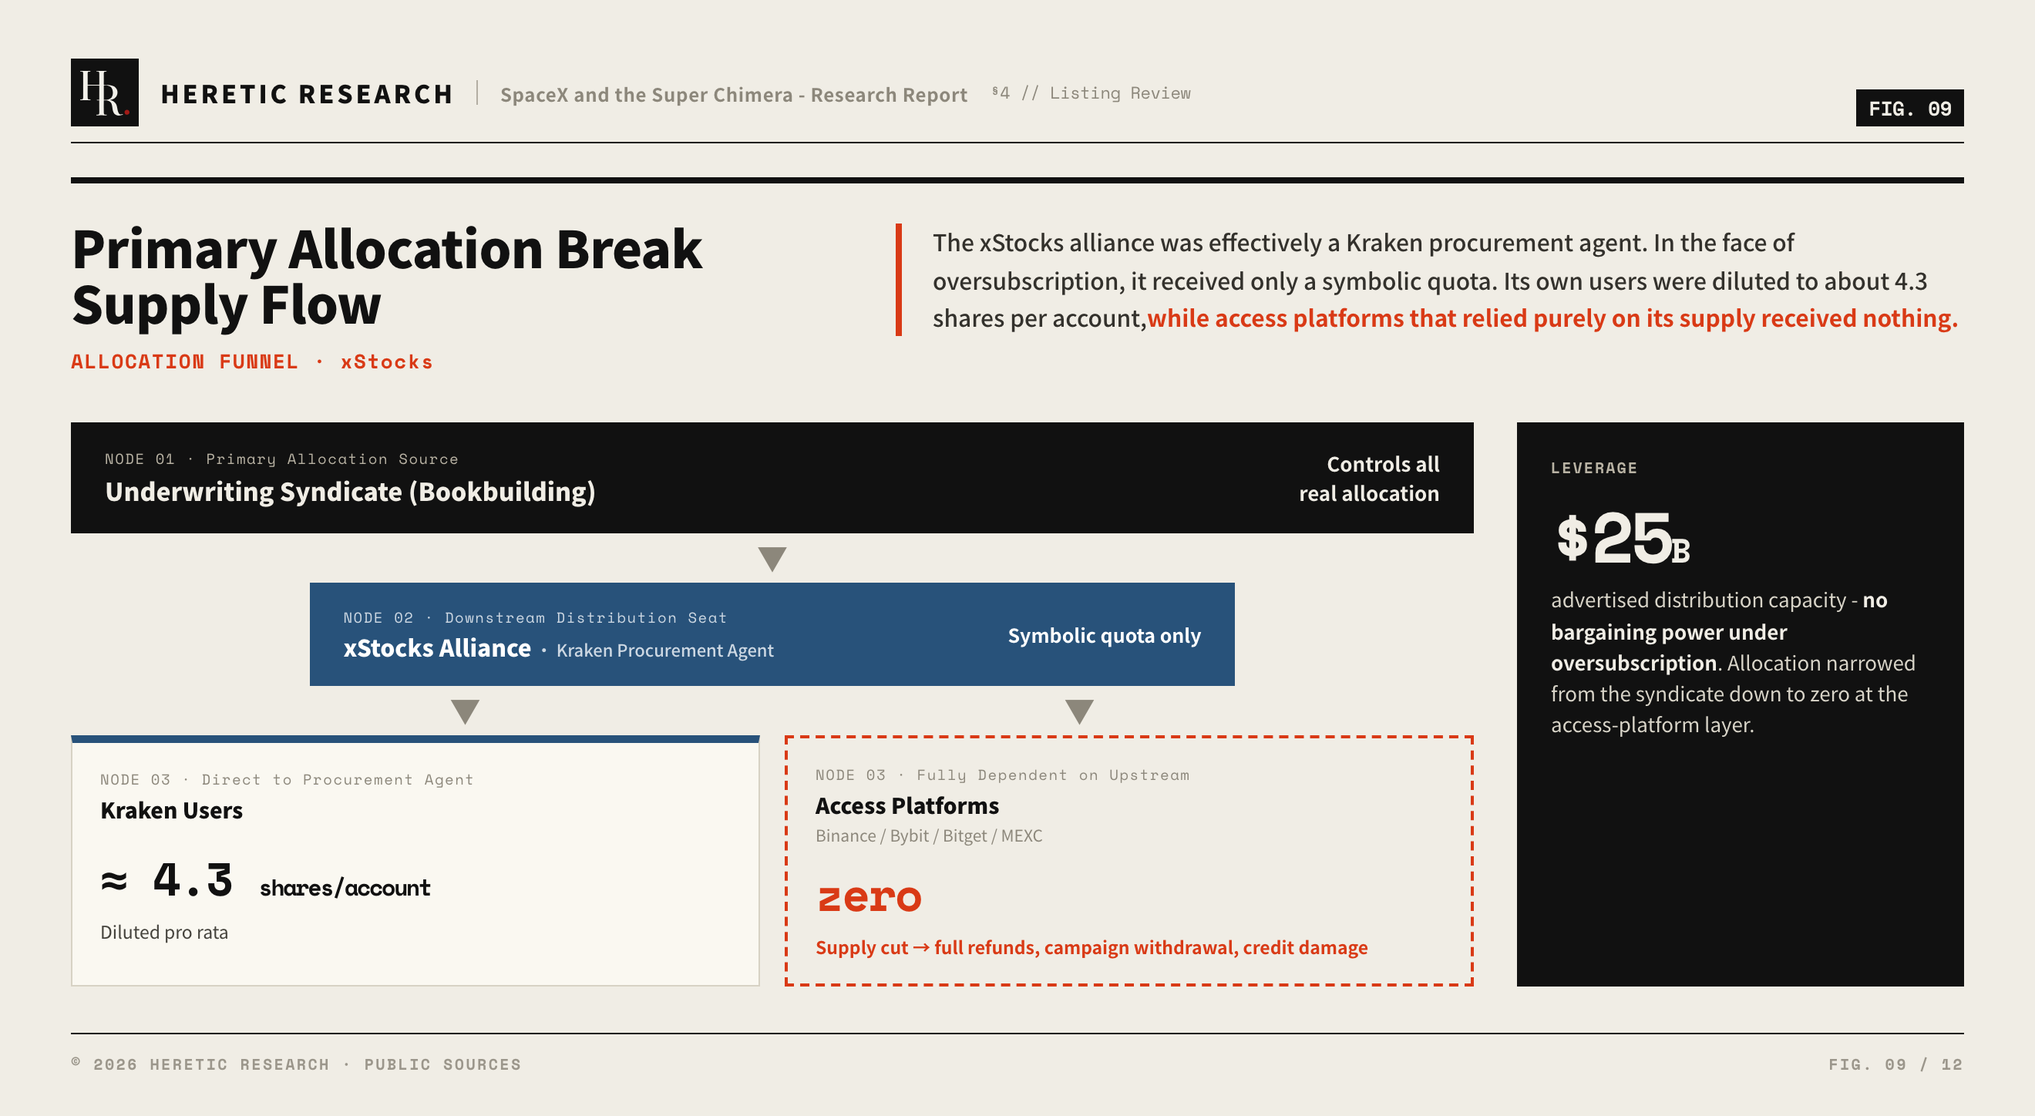Click the black "FIG. 09" badge
The height and width of the screenshot is (1116, 2035).
[1909, 108]
